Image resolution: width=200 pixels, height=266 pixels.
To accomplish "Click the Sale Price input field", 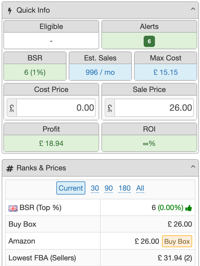I will [154, 108].
